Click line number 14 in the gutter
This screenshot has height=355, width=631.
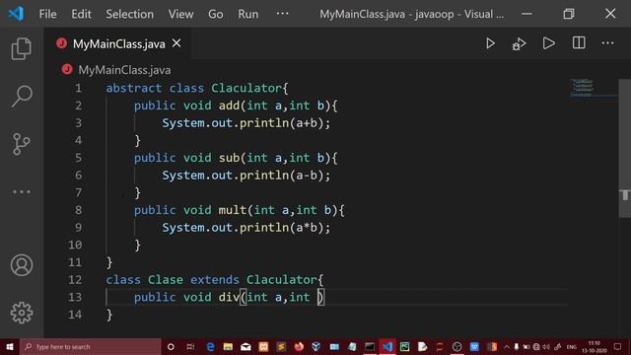tap(75, 315)
